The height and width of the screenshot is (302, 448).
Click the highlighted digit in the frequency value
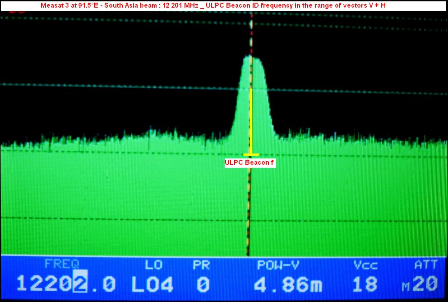click(x=79, y=284)
